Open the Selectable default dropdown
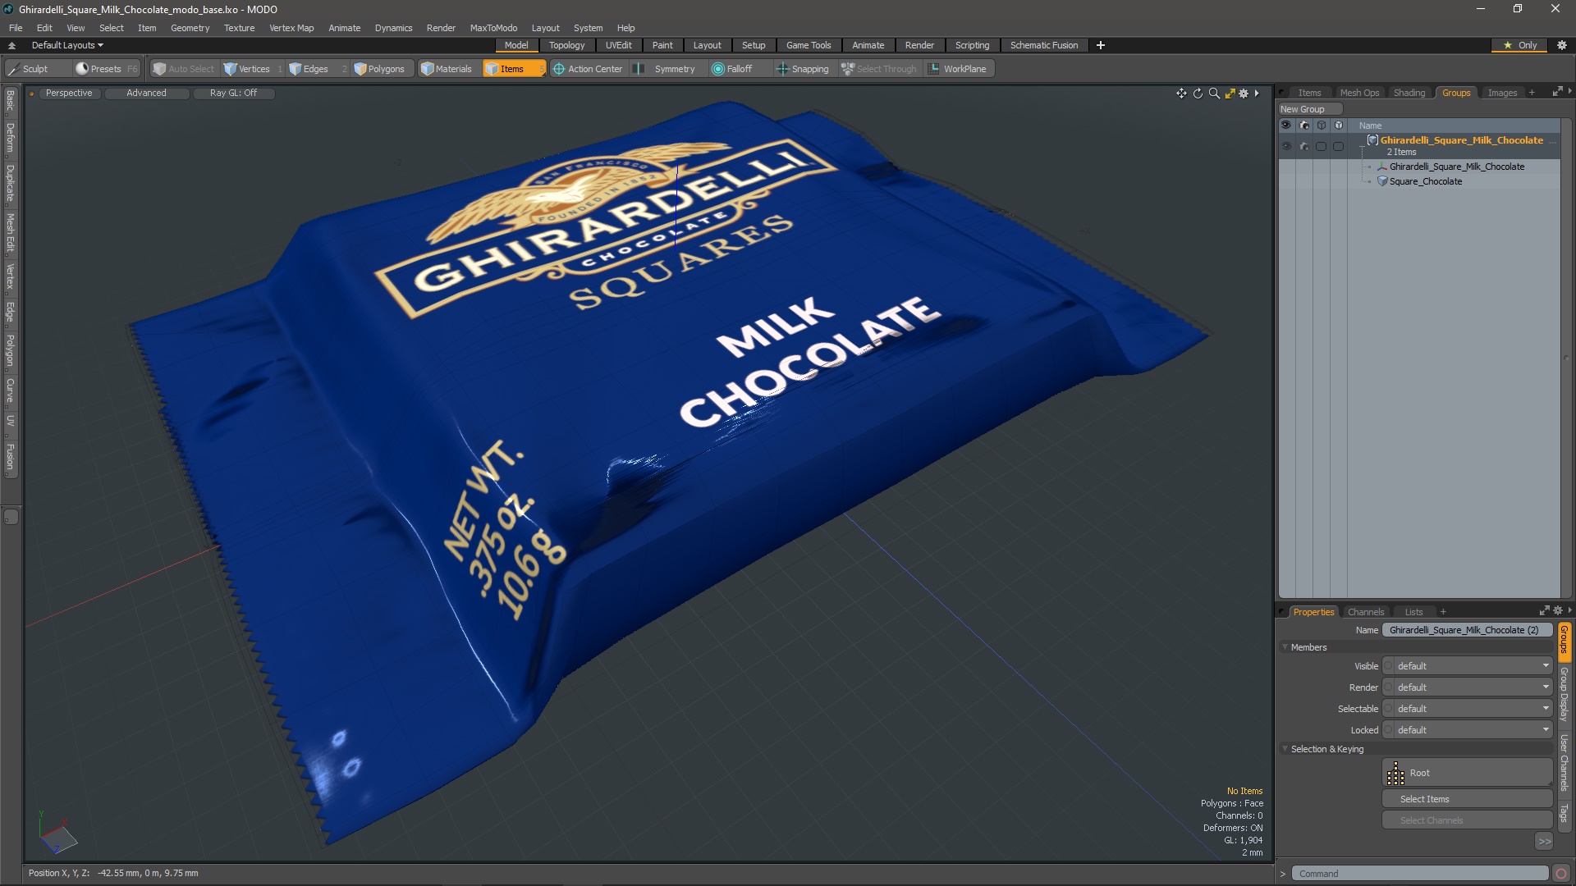Viewport: 1576px width, 886px height. click(1468, 709)
